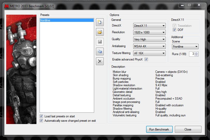Delete the preset with the X icon

[x=100, y=61]
